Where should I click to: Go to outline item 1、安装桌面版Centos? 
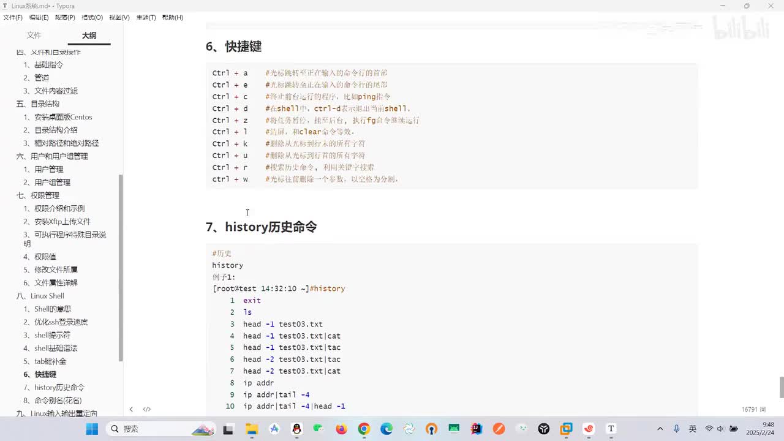(x=58, y=117)
